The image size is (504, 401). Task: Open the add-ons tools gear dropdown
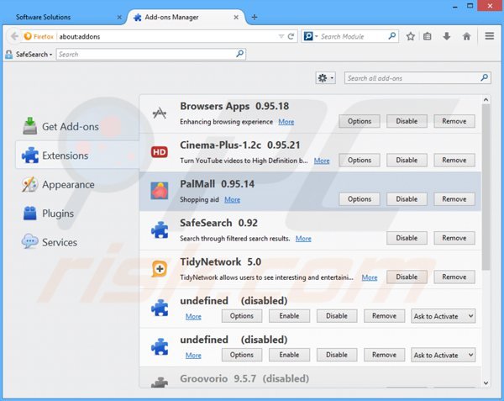[326, 78]
